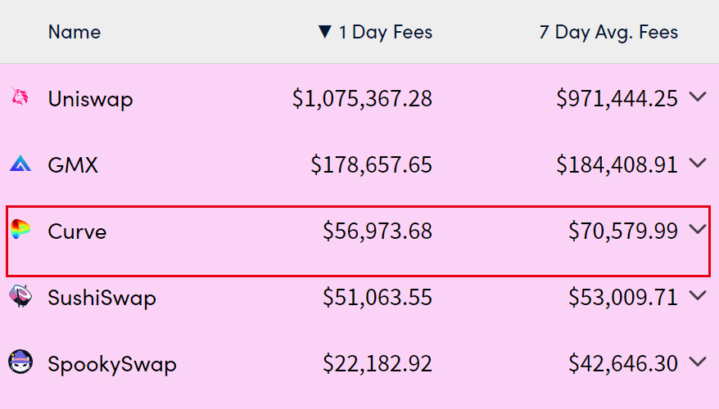Screen dimensions: 719x409
Task: Expand the SushiSwap row chevron
Action: click(698, 295)
